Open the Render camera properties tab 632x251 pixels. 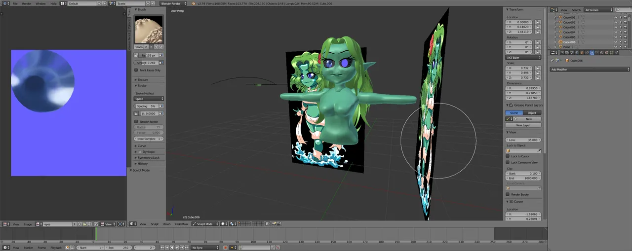(x=562, y=53)
